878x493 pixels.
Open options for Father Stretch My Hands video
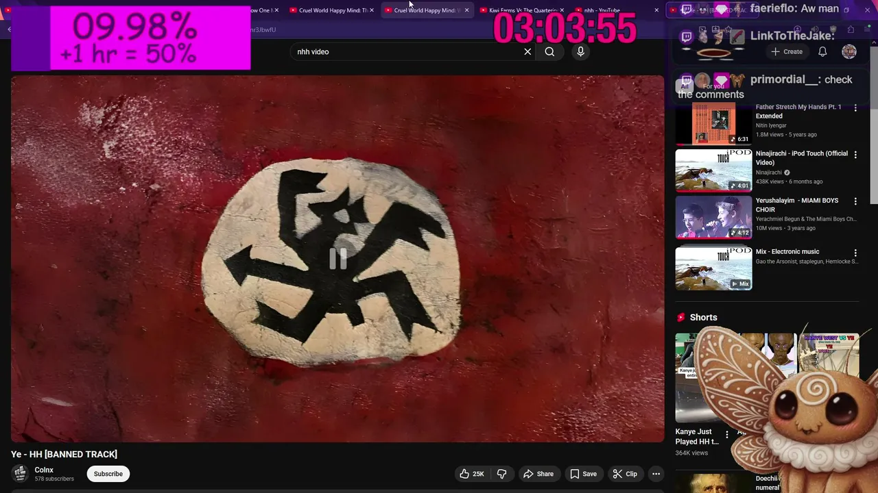[x=855, y=108]
